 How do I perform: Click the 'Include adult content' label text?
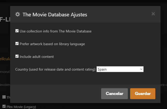[x=37, y=57]
